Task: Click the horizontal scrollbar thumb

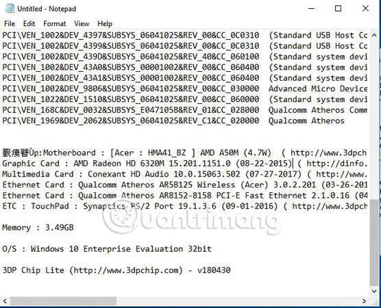Action: [63, 301]
